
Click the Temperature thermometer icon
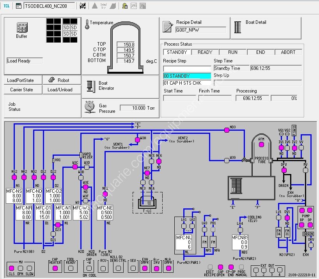click(x=87, y=25)
